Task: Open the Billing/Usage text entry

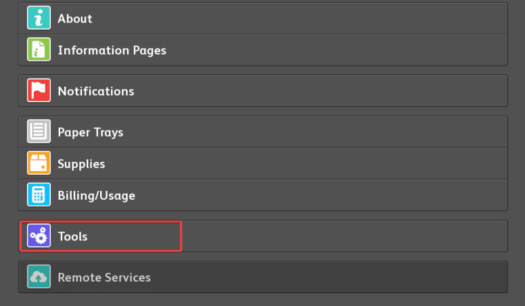Action: [x=96, y=196]
